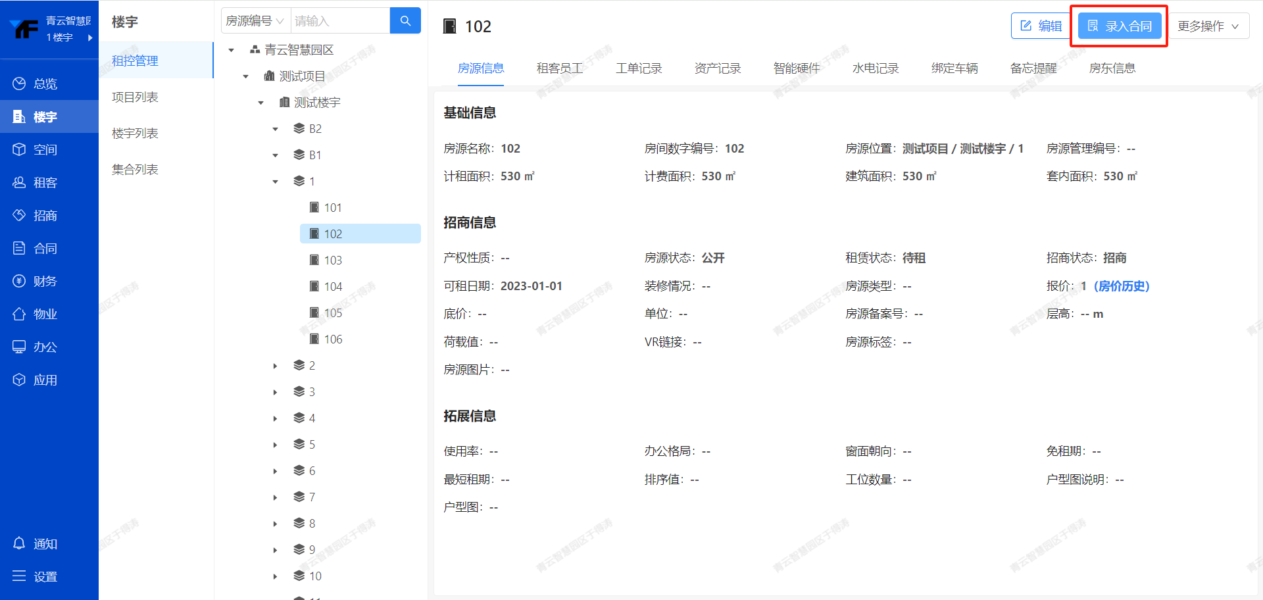Screen dimensions: 1263x600
Task: Switch to the 租客员工 tab
Action: (559, 68)
